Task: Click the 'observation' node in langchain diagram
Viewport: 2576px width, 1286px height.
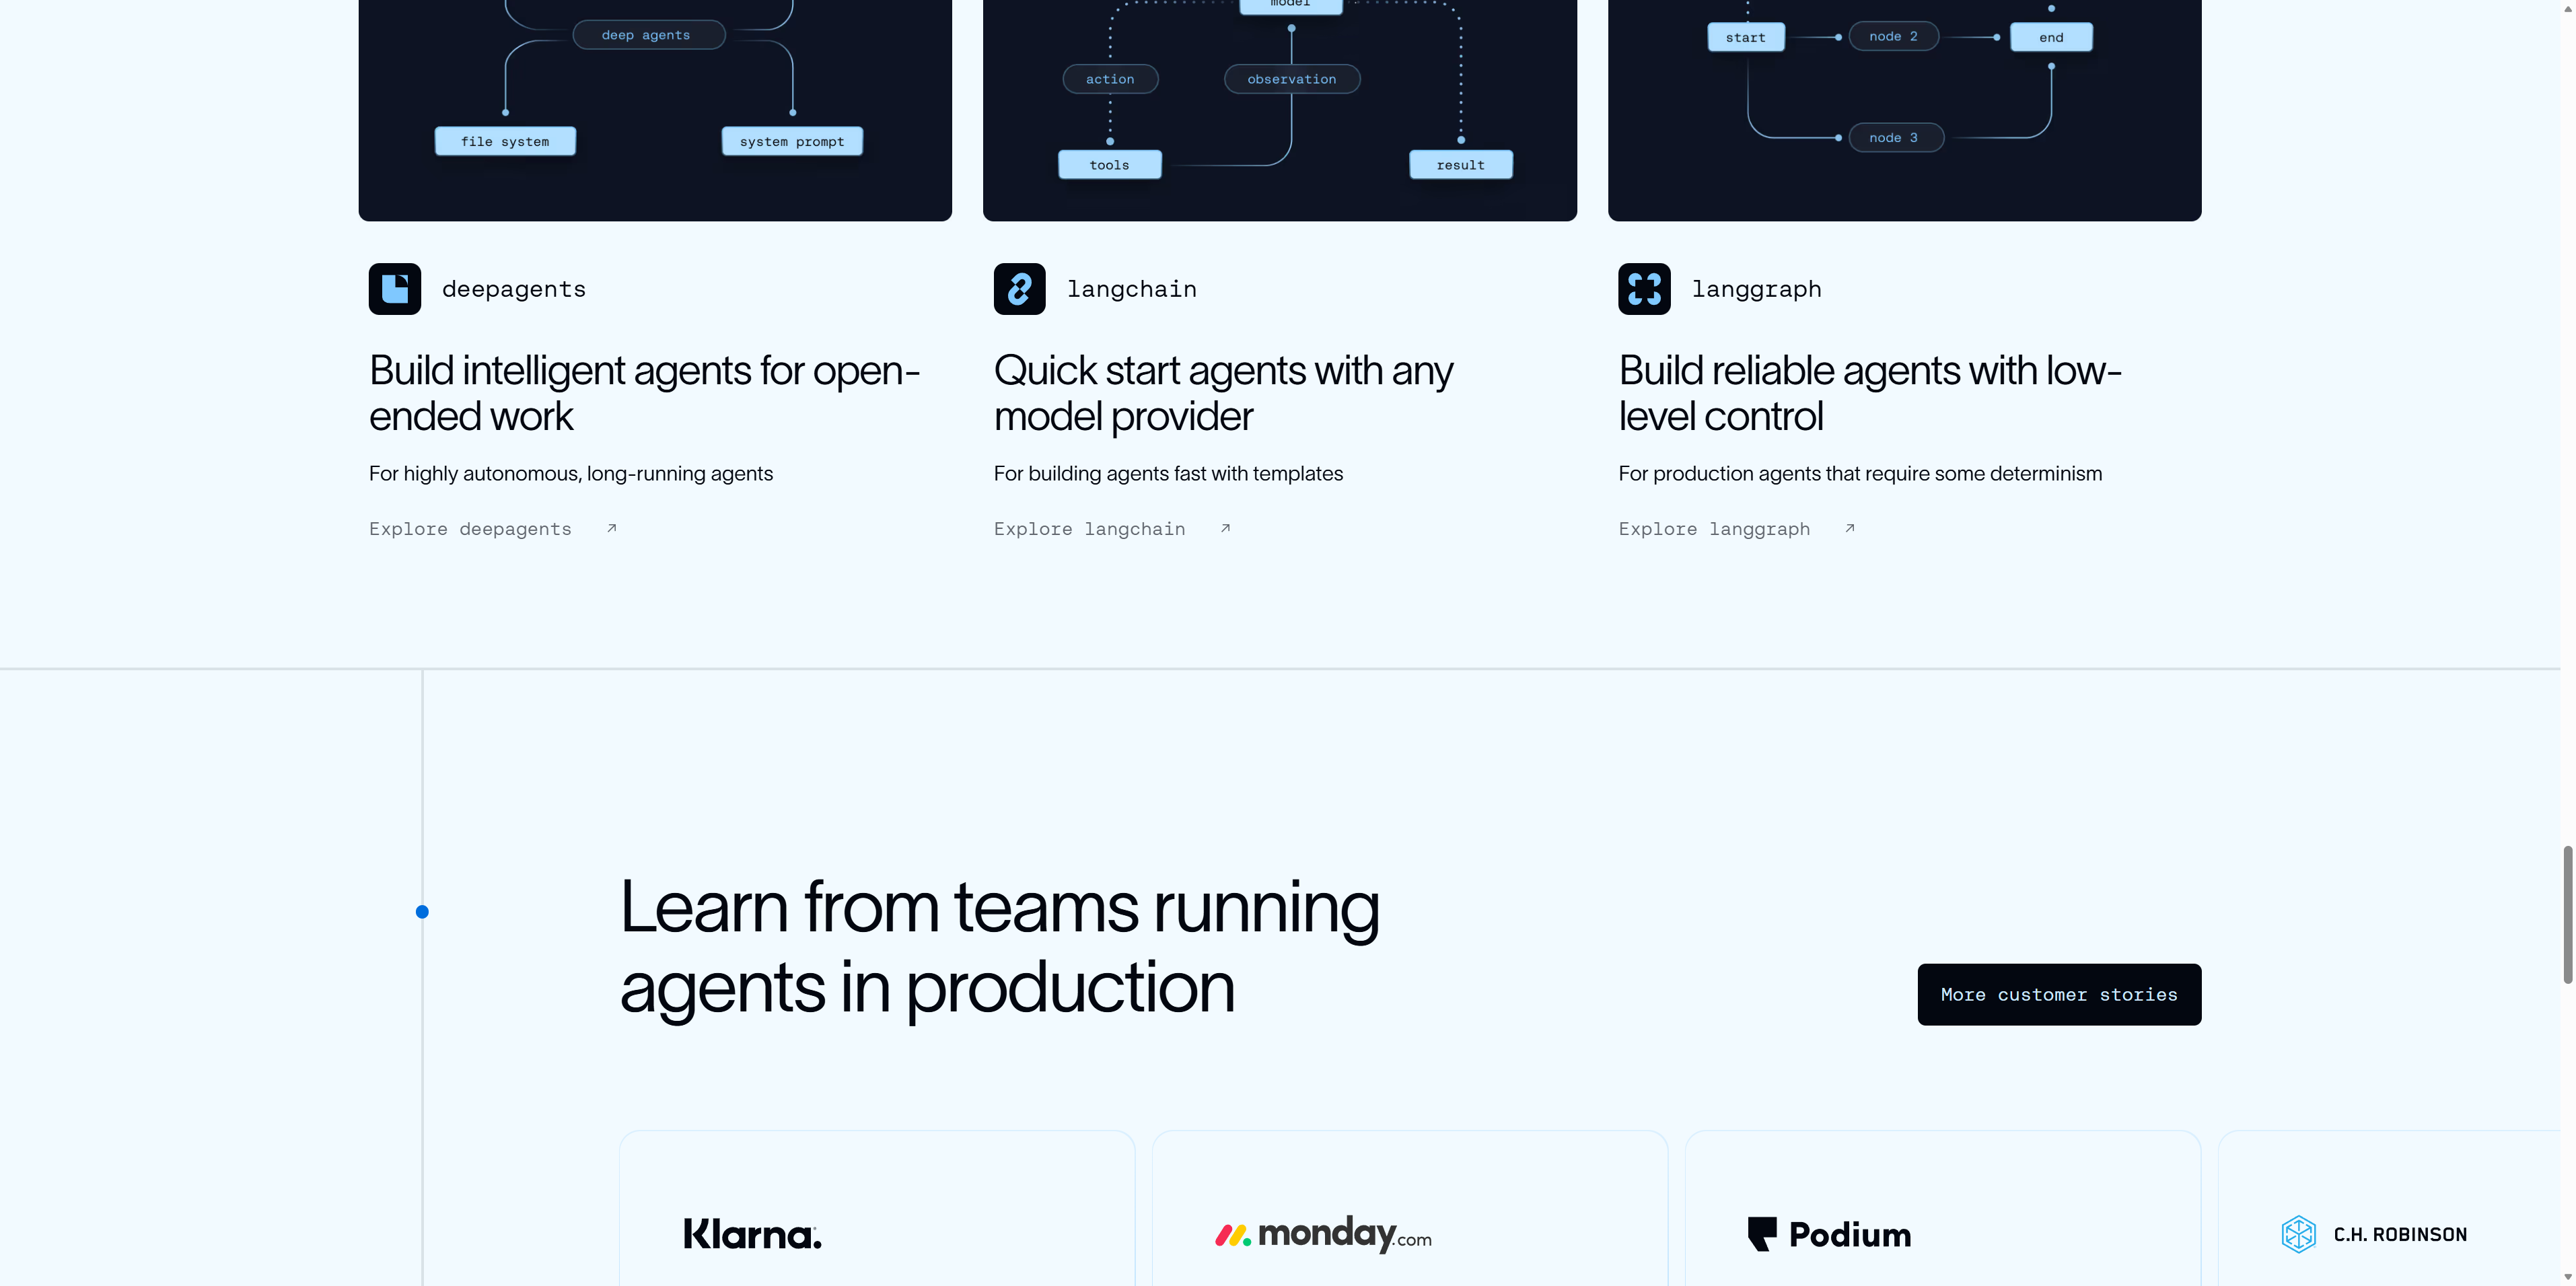Action: pyautogui.click(x=1292, y=79)
